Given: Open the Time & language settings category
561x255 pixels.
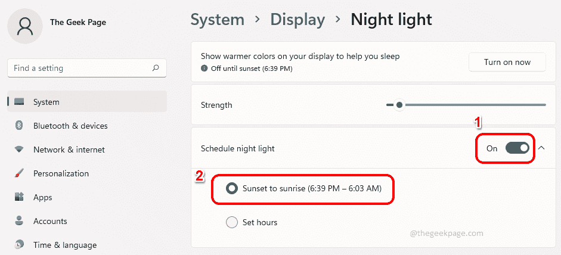Looking at the screenshot, I should (64, 245).
